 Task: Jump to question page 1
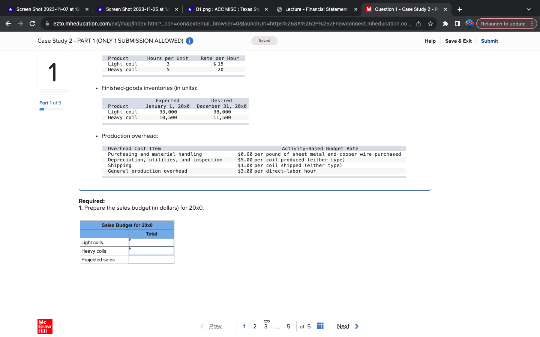(x=244, y=327)
